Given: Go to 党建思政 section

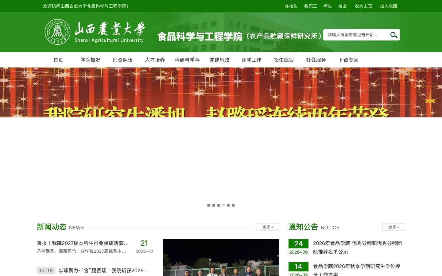Looking at the screenshot, I should pyautogui.click(x=219, y=60).
